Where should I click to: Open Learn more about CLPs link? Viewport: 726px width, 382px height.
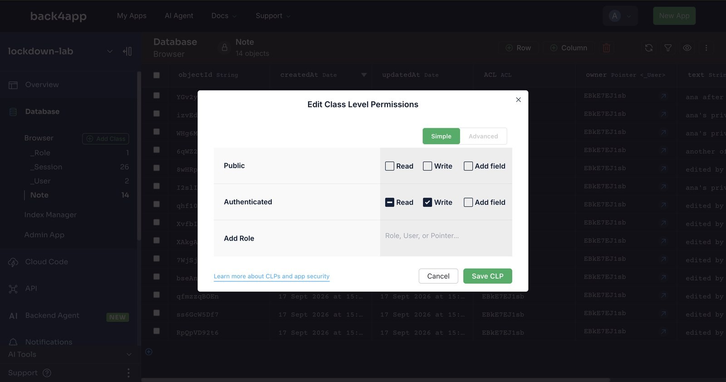(x=271, y=276)
